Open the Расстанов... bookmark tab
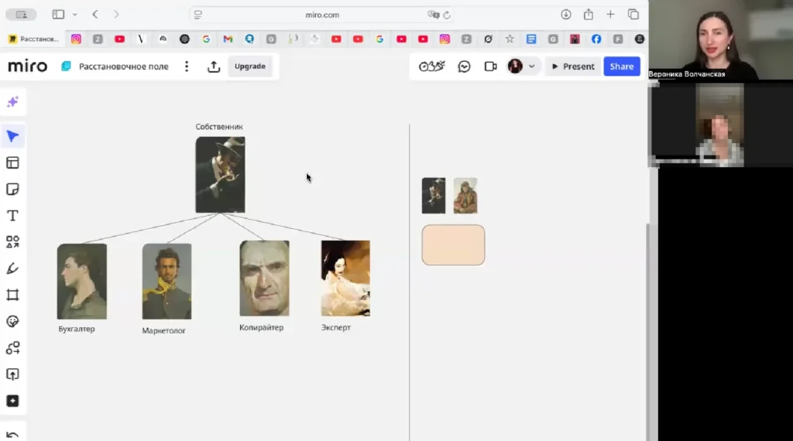793x441 pixels. click(x=33, y=39)
